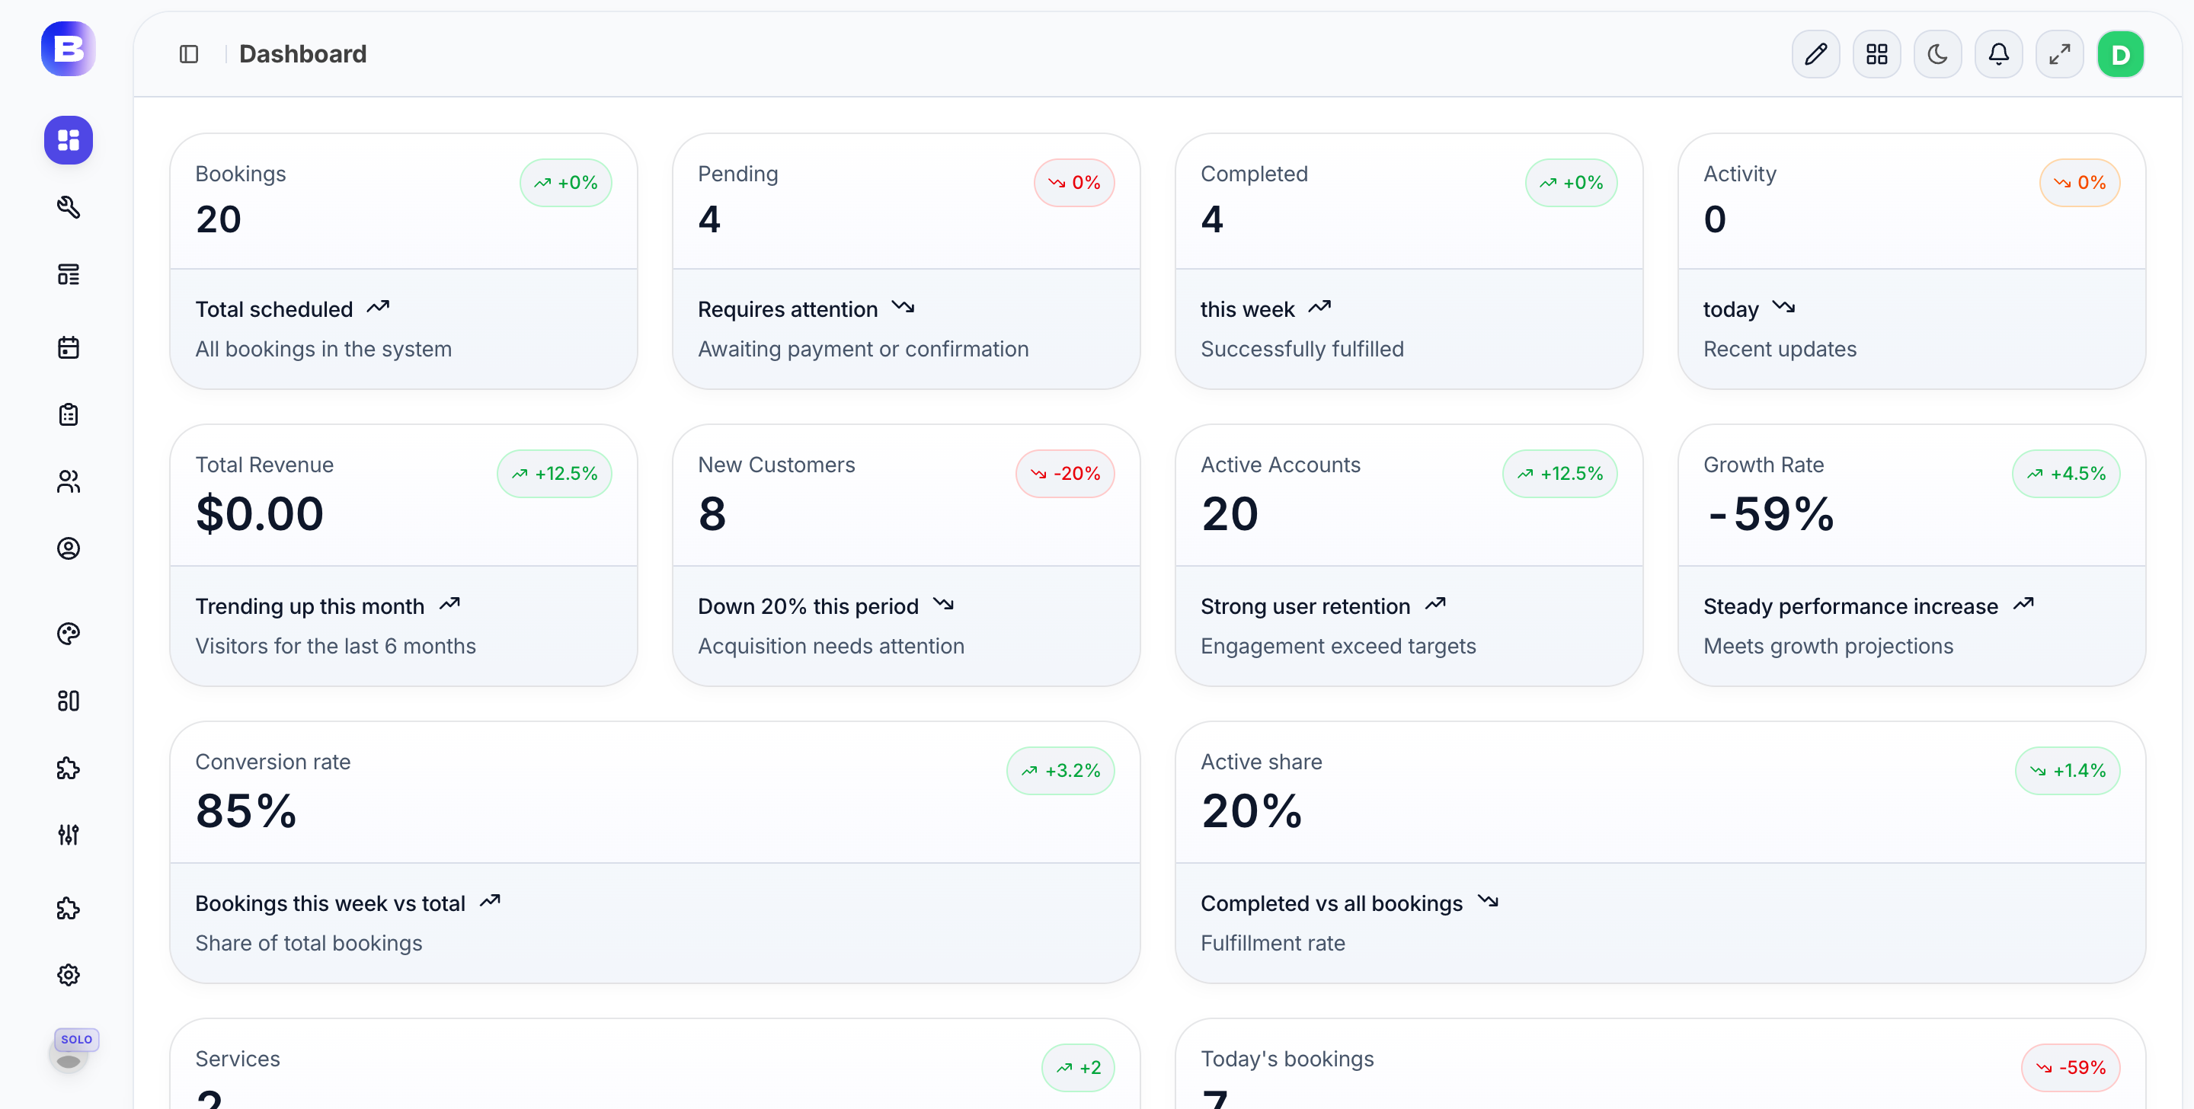Open the layout grid menu in top bar
Screen dimensions: 2194x1109
tap(1876, 53)
